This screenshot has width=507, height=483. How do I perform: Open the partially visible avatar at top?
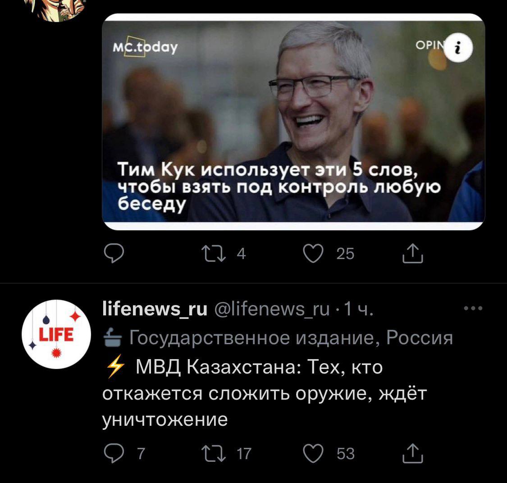point(58,10)
